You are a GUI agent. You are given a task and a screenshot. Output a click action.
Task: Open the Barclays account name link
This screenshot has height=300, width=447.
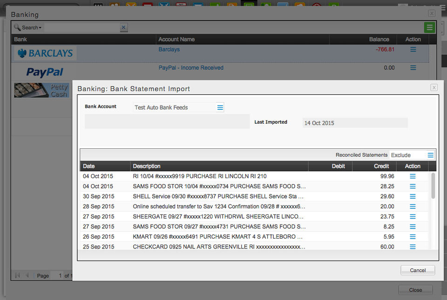click(x=169, y=49)
